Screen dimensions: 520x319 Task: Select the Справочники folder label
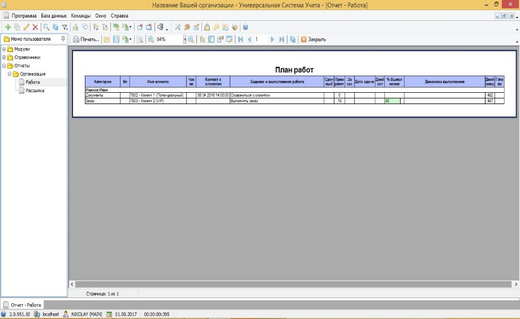(27, 57)
